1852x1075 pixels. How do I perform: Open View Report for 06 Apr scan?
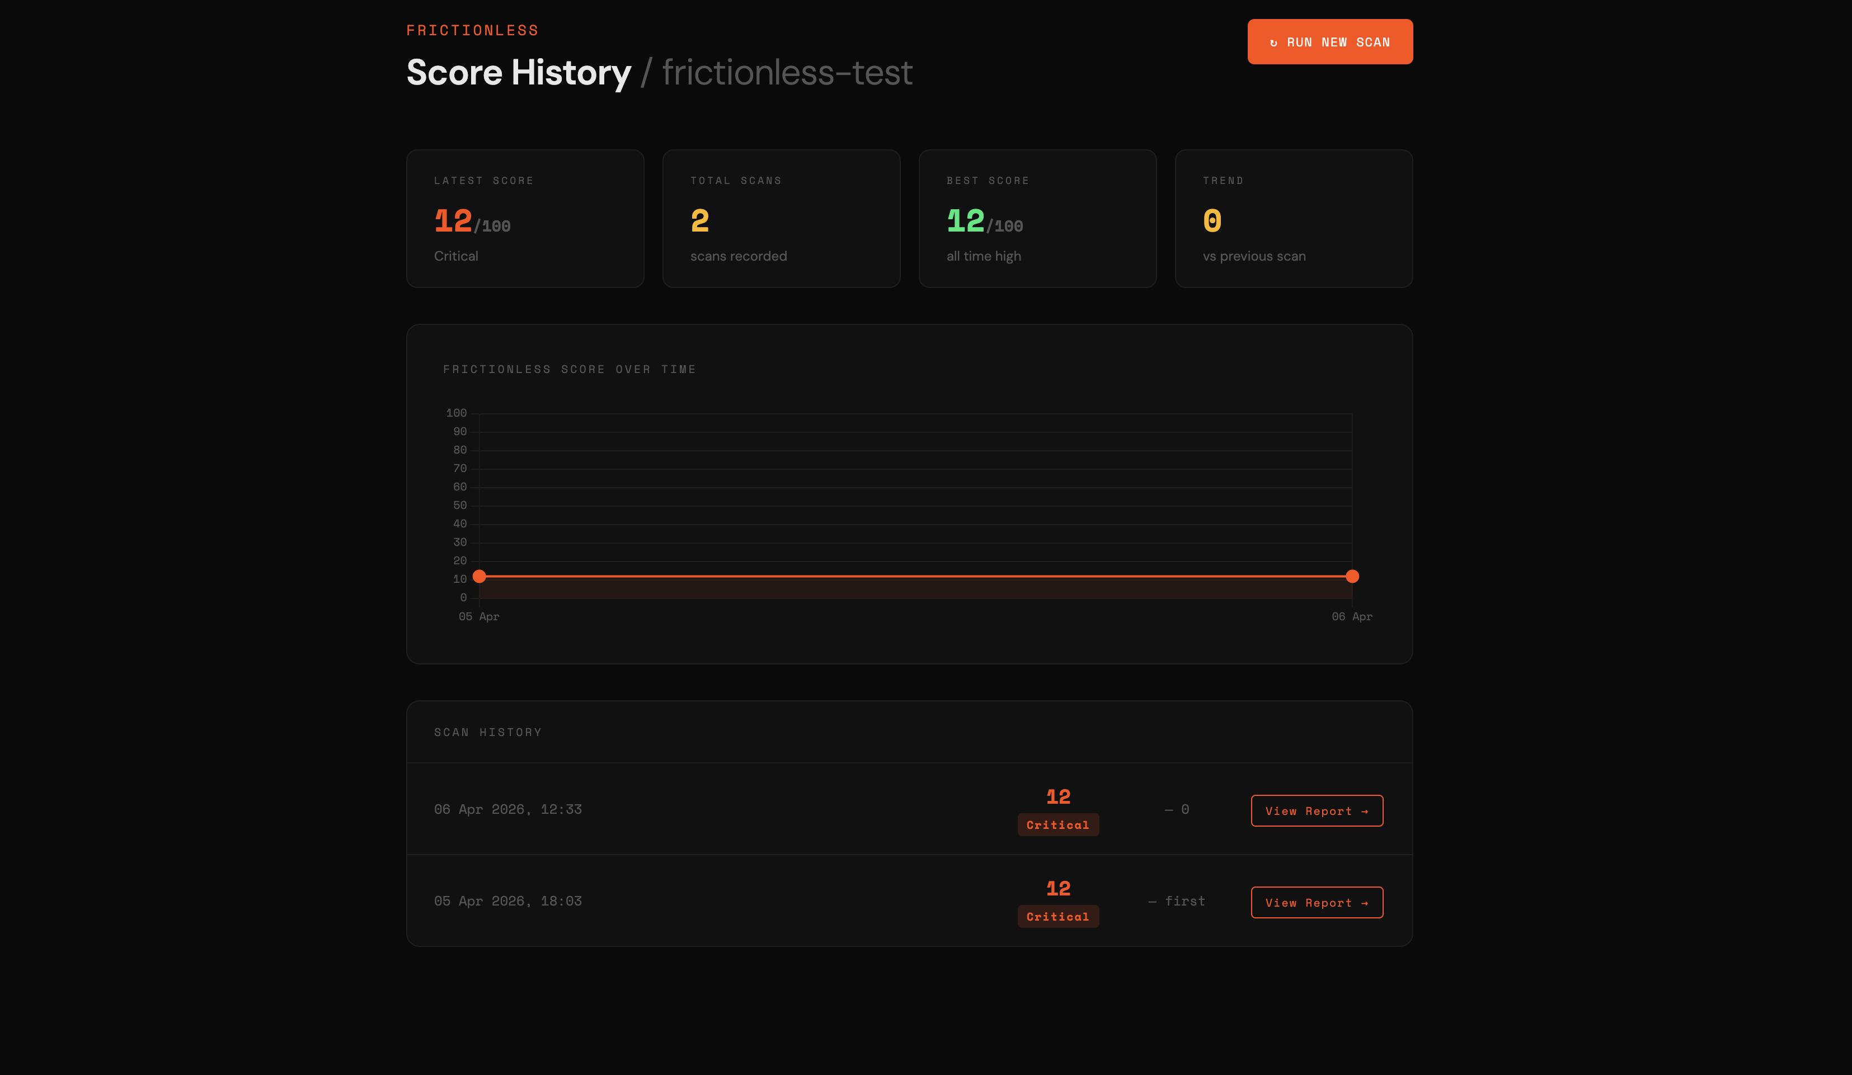1316,810
